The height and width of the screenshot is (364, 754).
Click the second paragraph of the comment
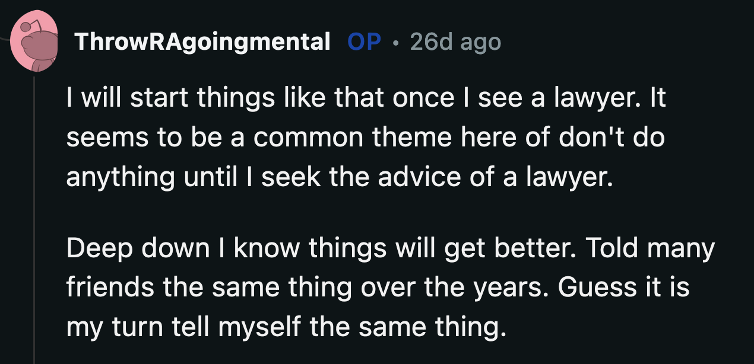click(386, 287)
